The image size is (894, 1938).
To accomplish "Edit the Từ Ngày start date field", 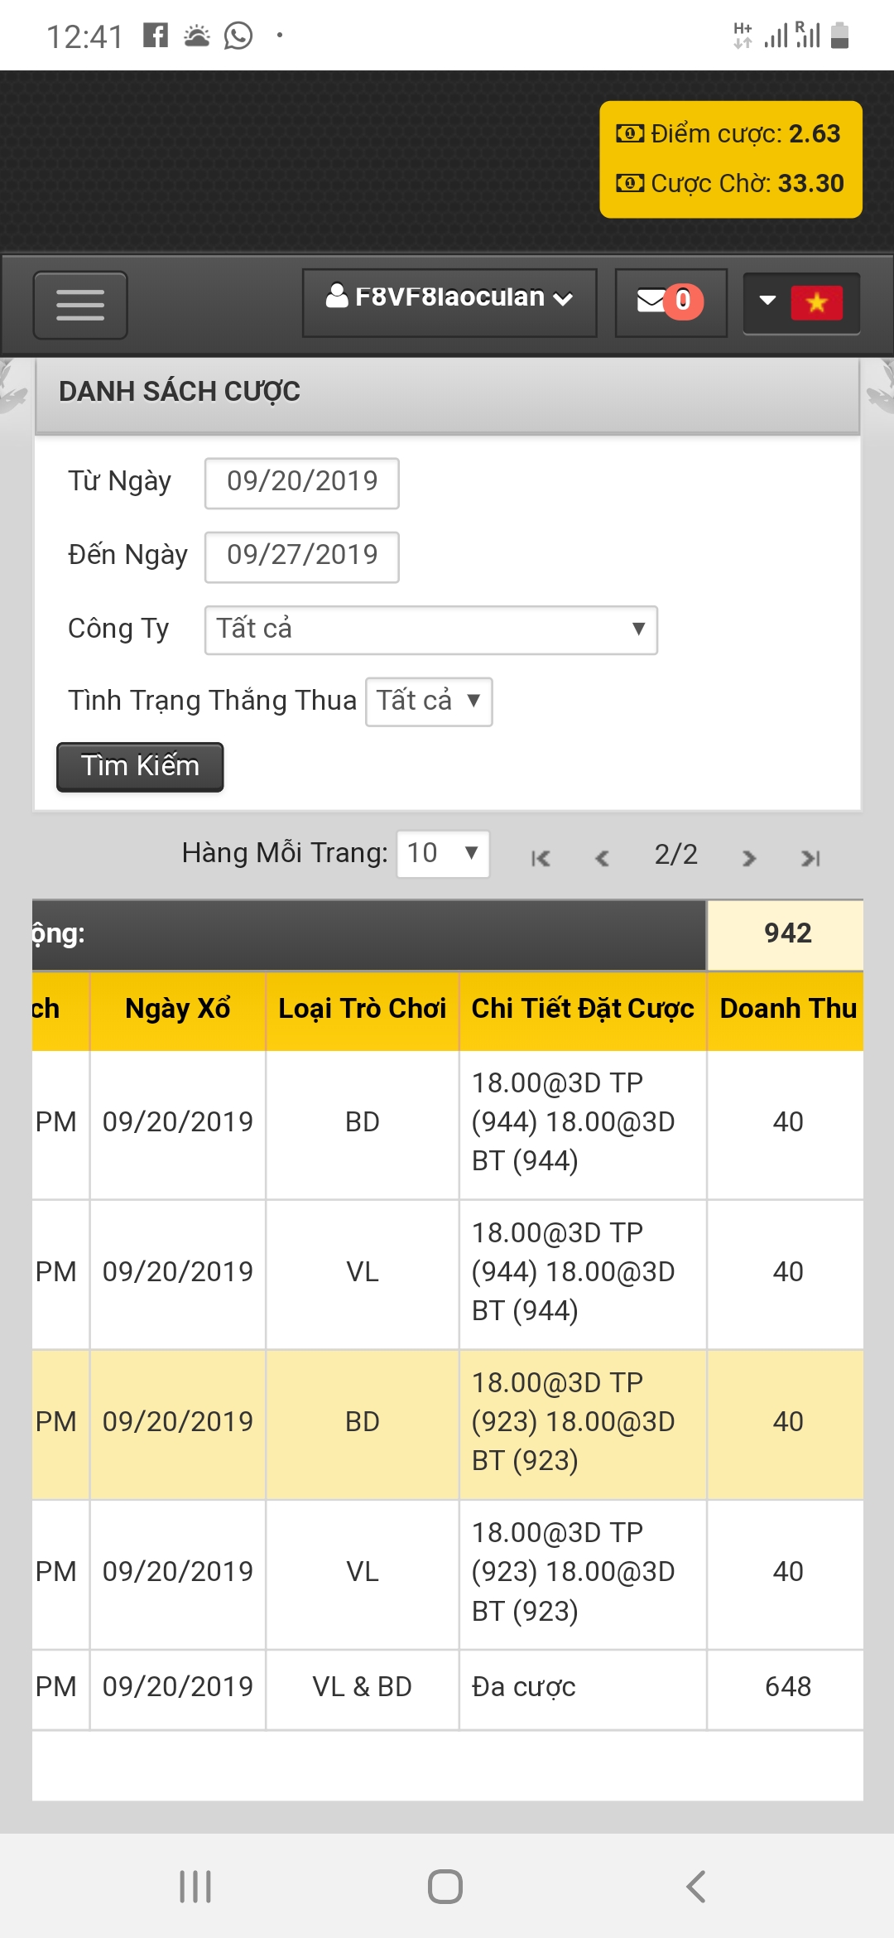I will [x=302, y=483].
